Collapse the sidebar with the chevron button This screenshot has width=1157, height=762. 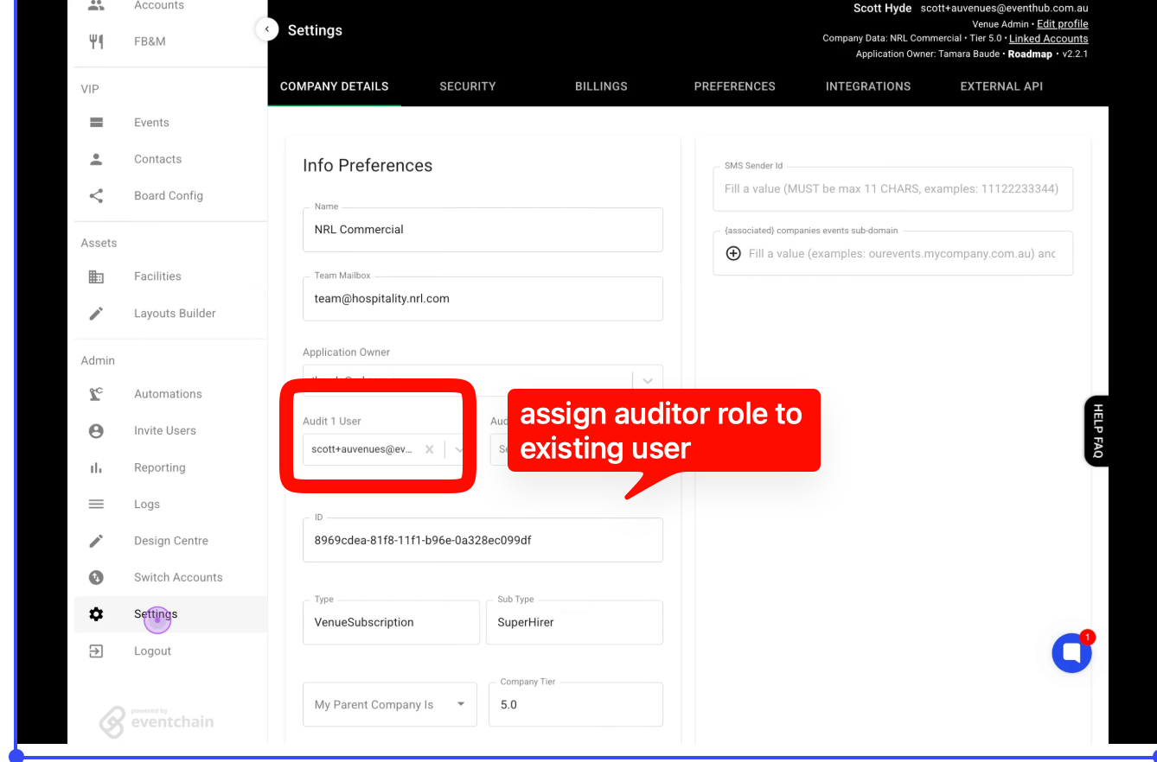click(x=267, y=29)
